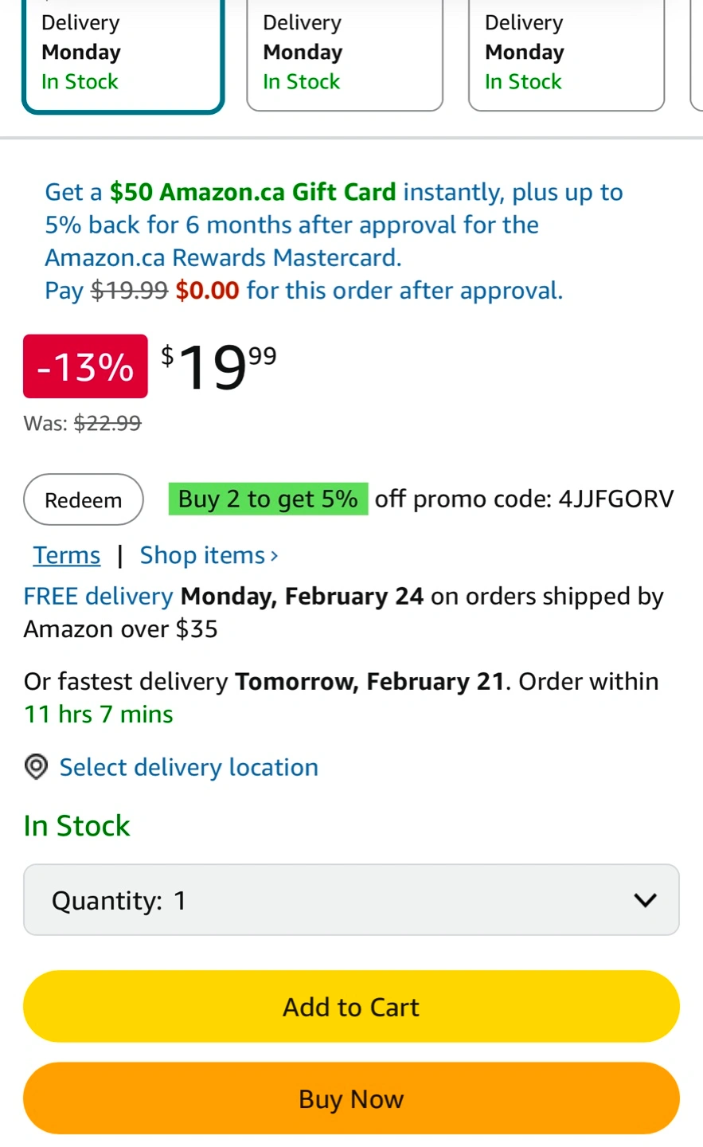Pick the third Monday delivery option card
The height and width of the screenshot is (1147, 703).
tap(566, 54)
